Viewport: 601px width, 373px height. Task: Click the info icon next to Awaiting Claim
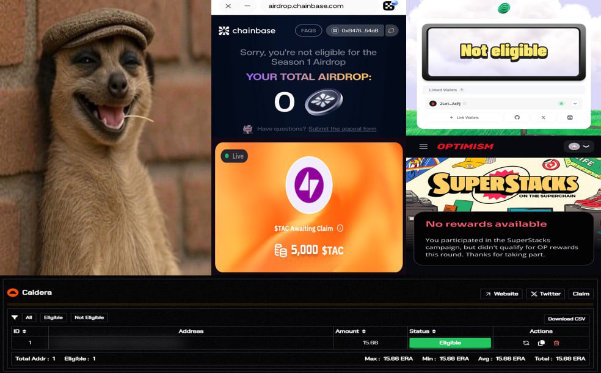coord(340,228)
